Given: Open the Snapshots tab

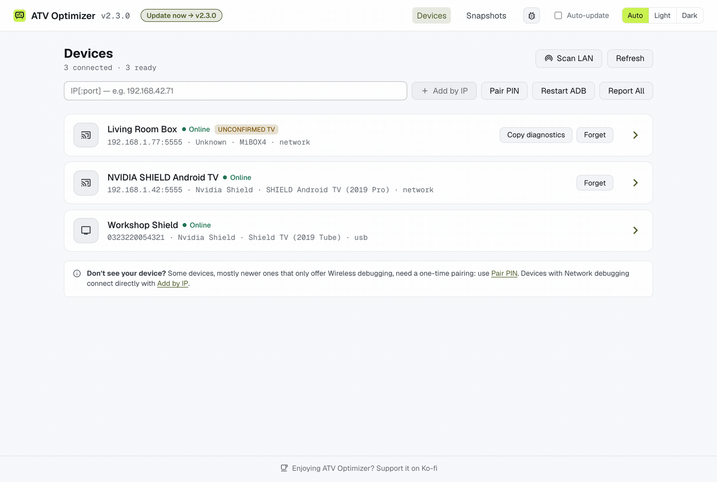Looking at the screenshot, I should point(486,16).
